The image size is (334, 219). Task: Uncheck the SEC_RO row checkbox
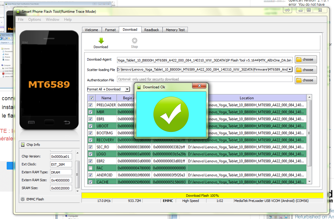coord(91,147)
